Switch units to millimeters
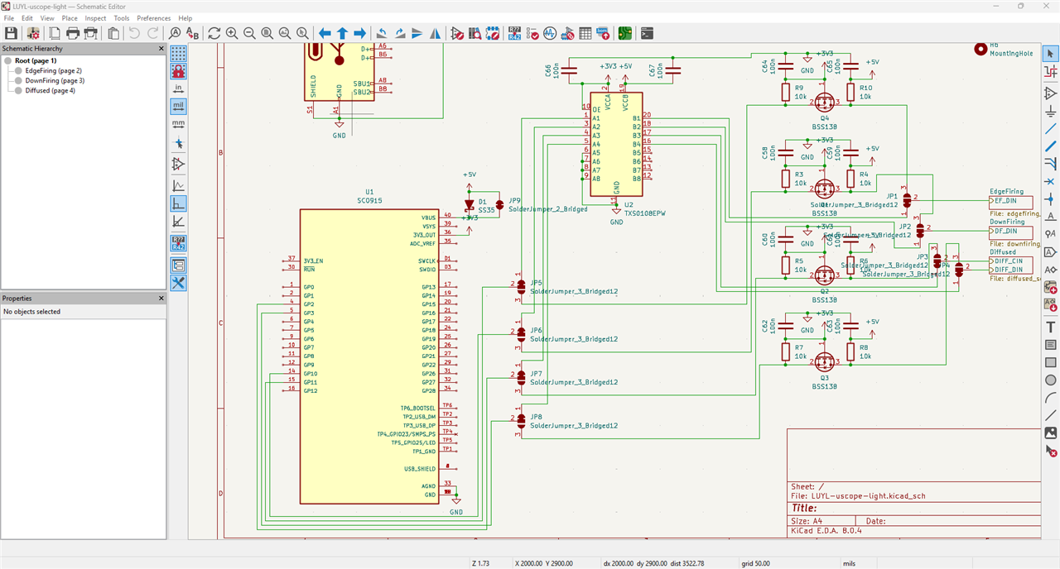Screen dimensions: 1060x569 point(178,124)
